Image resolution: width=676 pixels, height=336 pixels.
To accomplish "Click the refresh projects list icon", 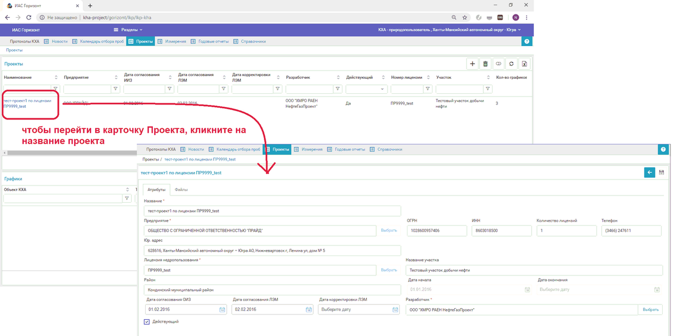I will pos(511,64).
